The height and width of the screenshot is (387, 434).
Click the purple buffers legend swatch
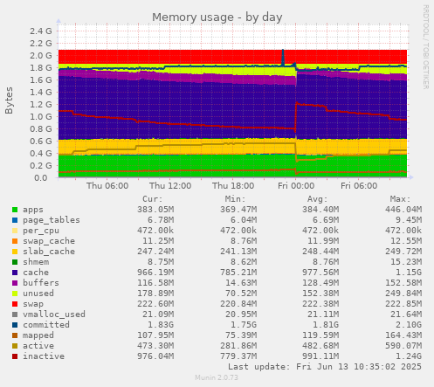(15, 283)
